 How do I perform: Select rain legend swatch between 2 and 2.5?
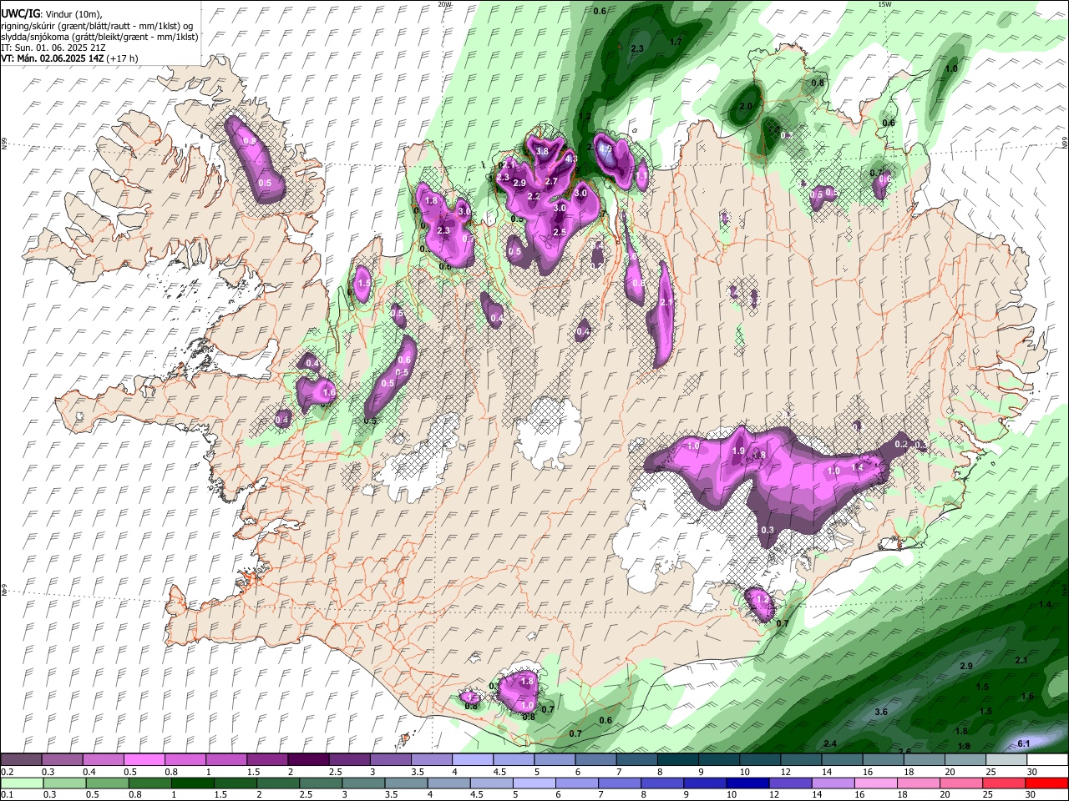click(278, 783)
